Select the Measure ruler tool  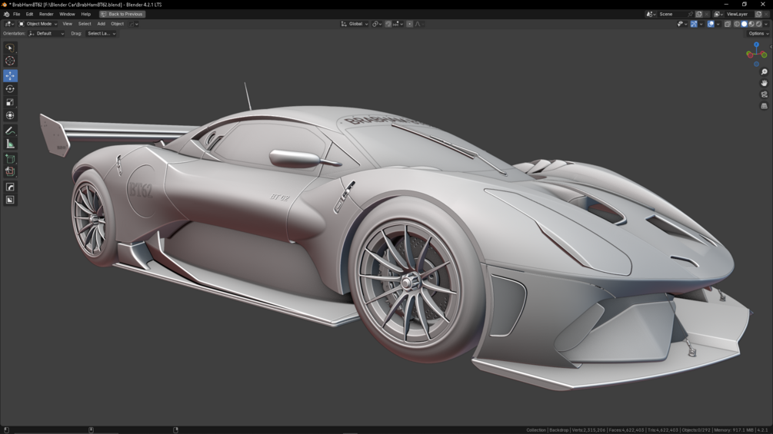[10, 144]
